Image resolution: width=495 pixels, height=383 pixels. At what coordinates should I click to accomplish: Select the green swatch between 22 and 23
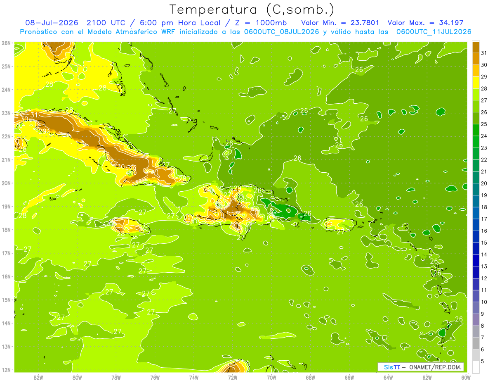476,154
